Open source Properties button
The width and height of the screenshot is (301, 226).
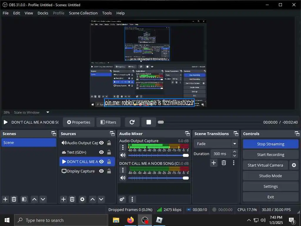tap(79, 122)
